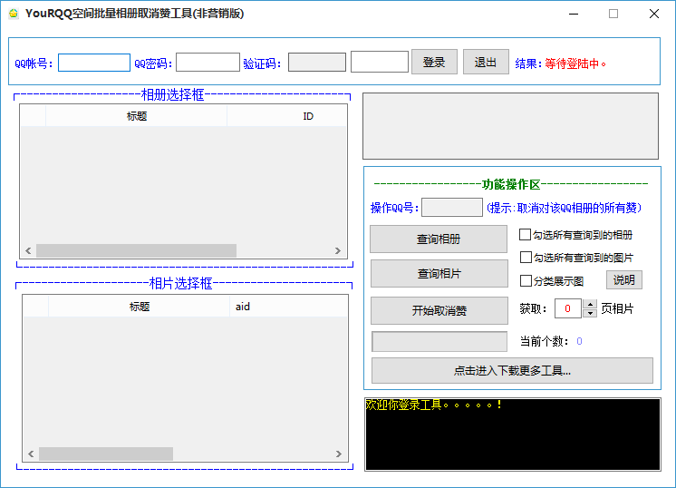Check 勾选所有查询到的图片 checkbox
The height and width of the screenshot is (488, 676).
526,258
